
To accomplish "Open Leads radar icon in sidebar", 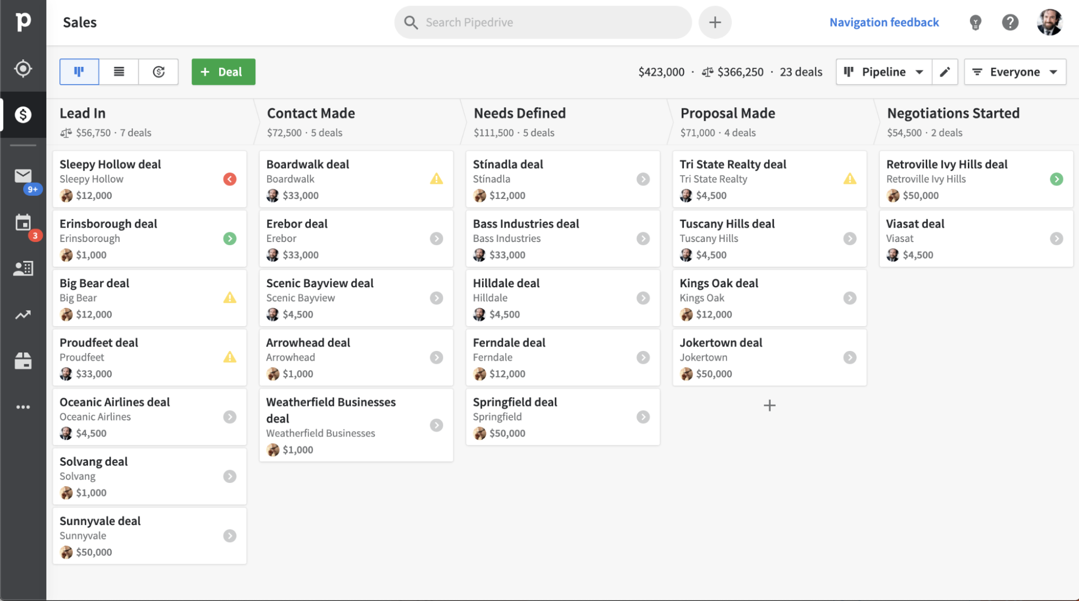I will [23, 68].
